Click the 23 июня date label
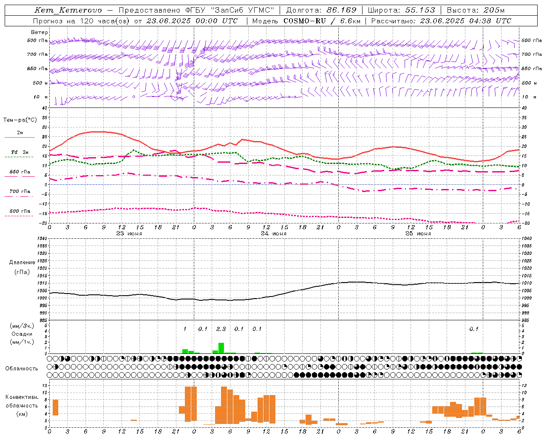 129,234
